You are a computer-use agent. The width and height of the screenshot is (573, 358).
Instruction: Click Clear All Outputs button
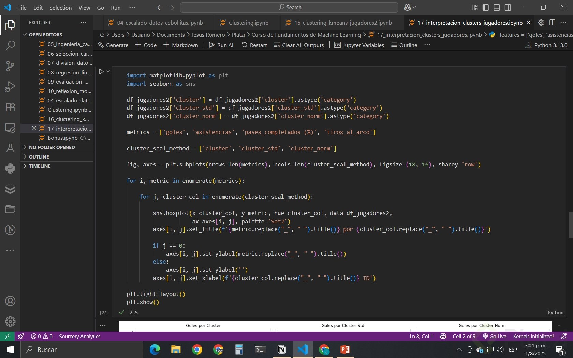point(299,45)
